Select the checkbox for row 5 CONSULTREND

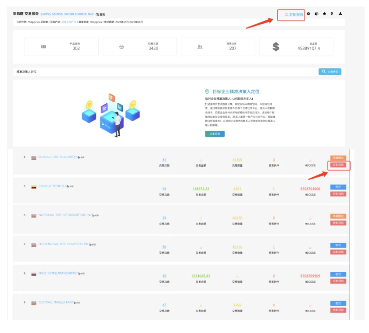19,186
